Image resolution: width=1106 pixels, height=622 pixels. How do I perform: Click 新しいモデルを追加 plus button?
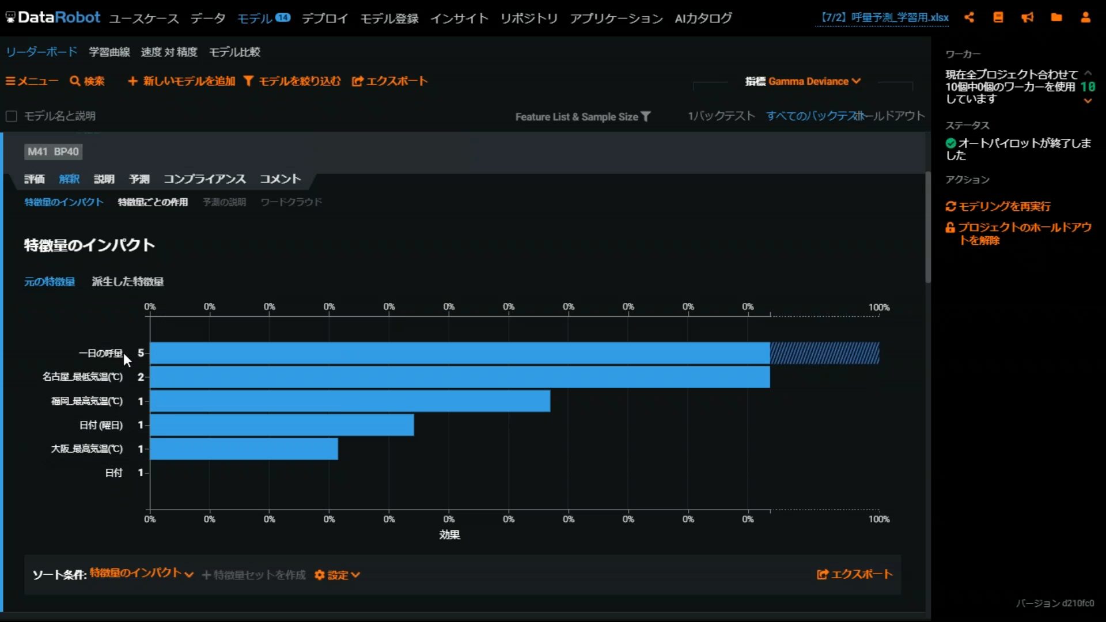(181, 81)
